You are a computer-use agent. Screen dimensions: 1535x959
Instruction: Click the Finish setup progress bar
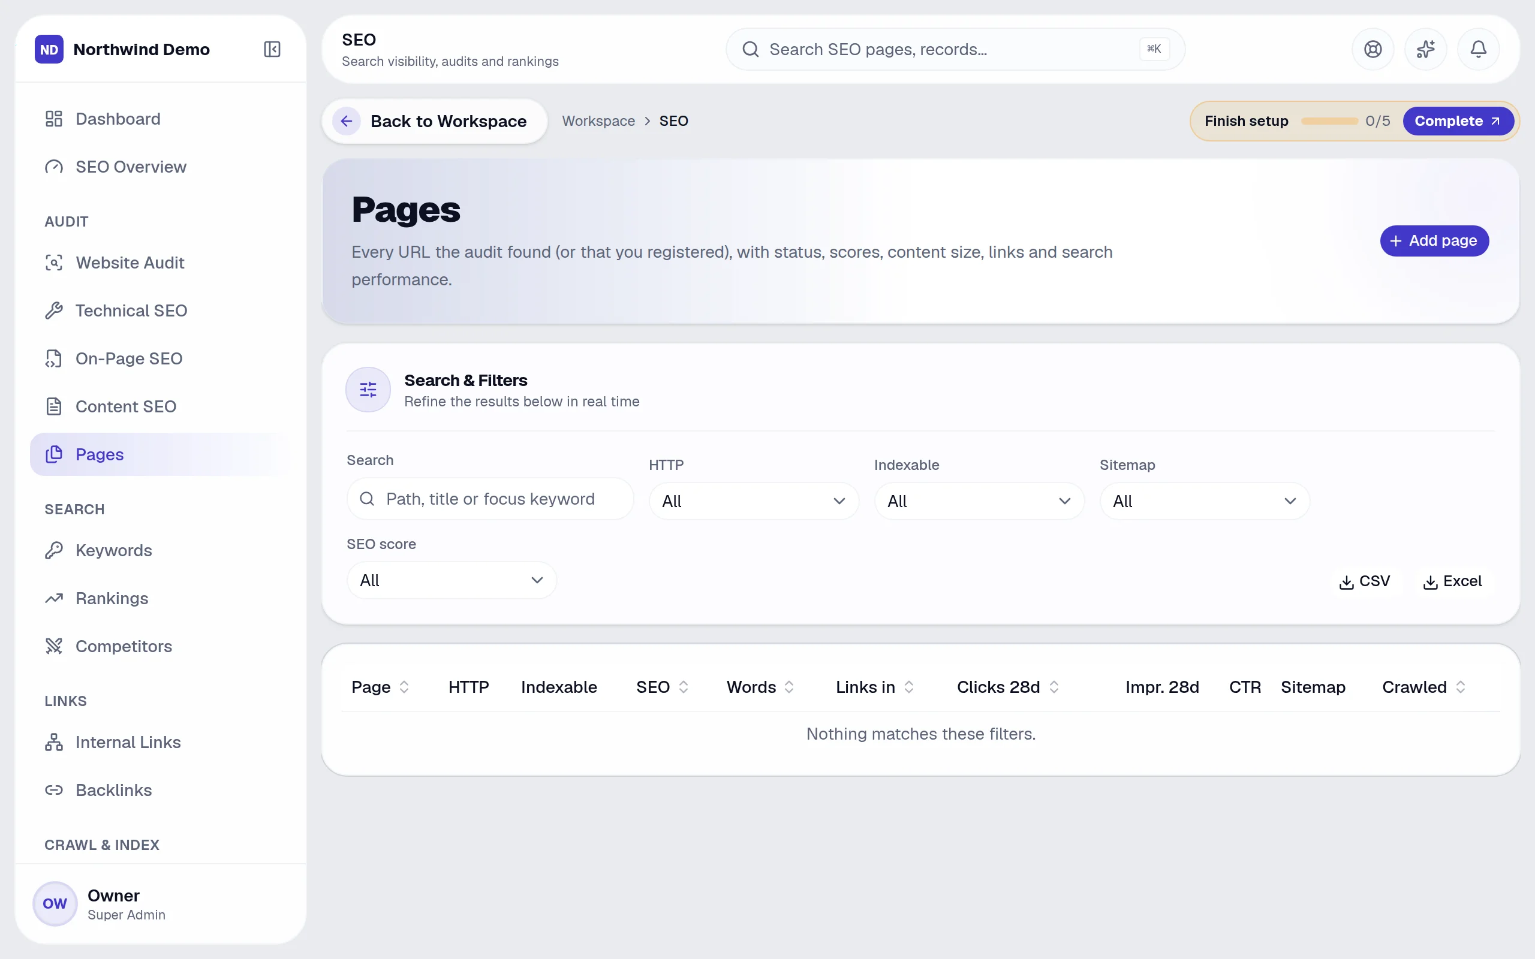point(1329,121)
